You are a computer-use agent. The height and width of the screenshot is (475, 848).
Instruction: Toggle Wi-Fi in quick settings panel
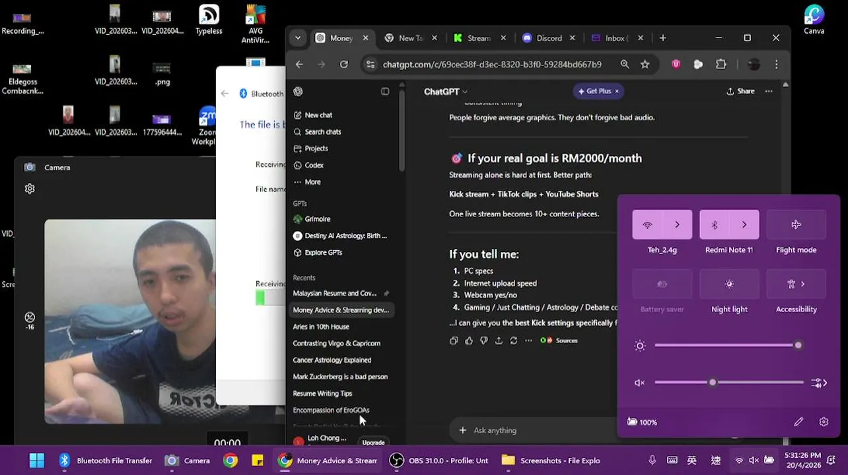point(647,225)
